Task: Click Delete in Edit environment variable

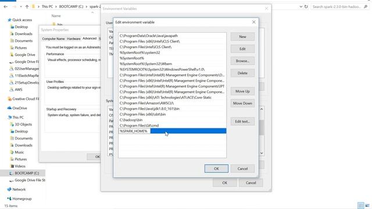Action: pos(242,73)
